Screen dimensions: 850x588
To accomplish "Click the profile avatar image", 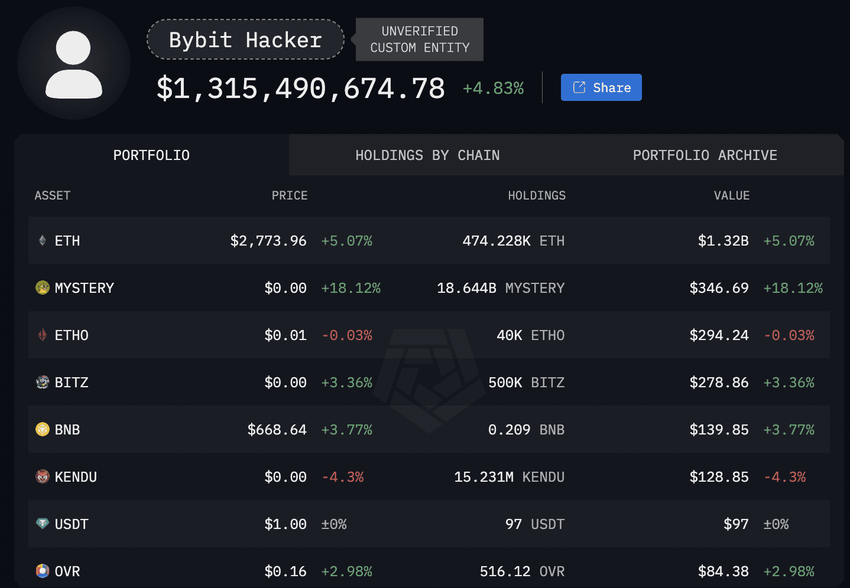I will pos(73,64).
